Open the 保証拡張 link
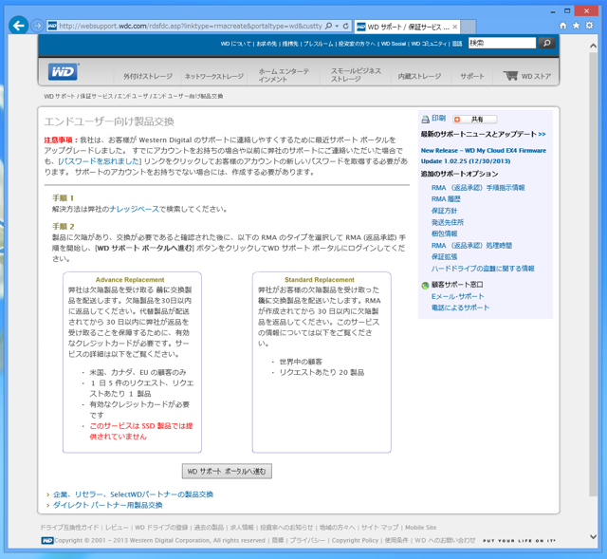607x559 pixels. pyautogui.click(x=444, y=257)
